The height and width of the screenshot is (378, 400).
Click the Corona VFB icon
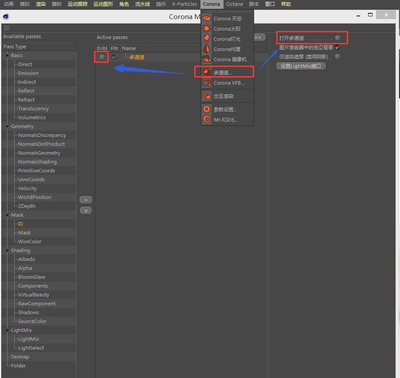pos(206,83)
